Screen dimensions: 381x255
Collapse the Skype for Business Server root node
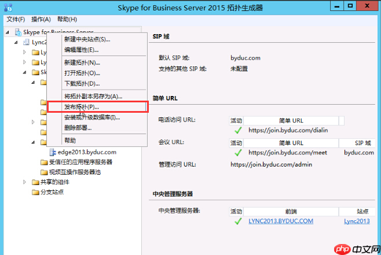(x=8, y=32)
